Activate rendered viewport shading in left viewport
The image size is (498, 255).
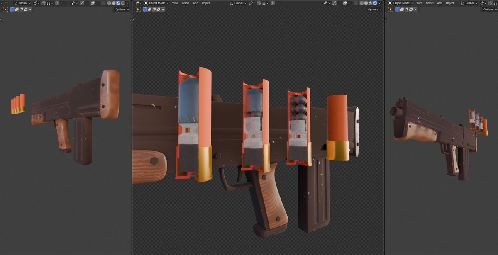coord(123,3)
